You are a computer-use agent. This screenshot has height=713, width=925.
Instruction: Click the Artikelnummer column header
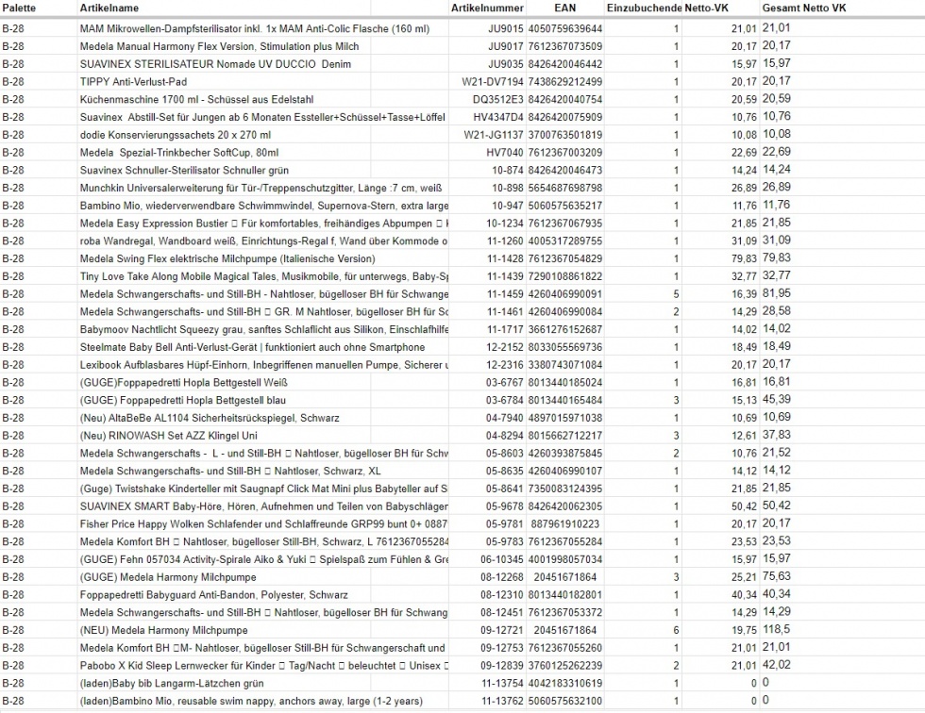[487, 8]
